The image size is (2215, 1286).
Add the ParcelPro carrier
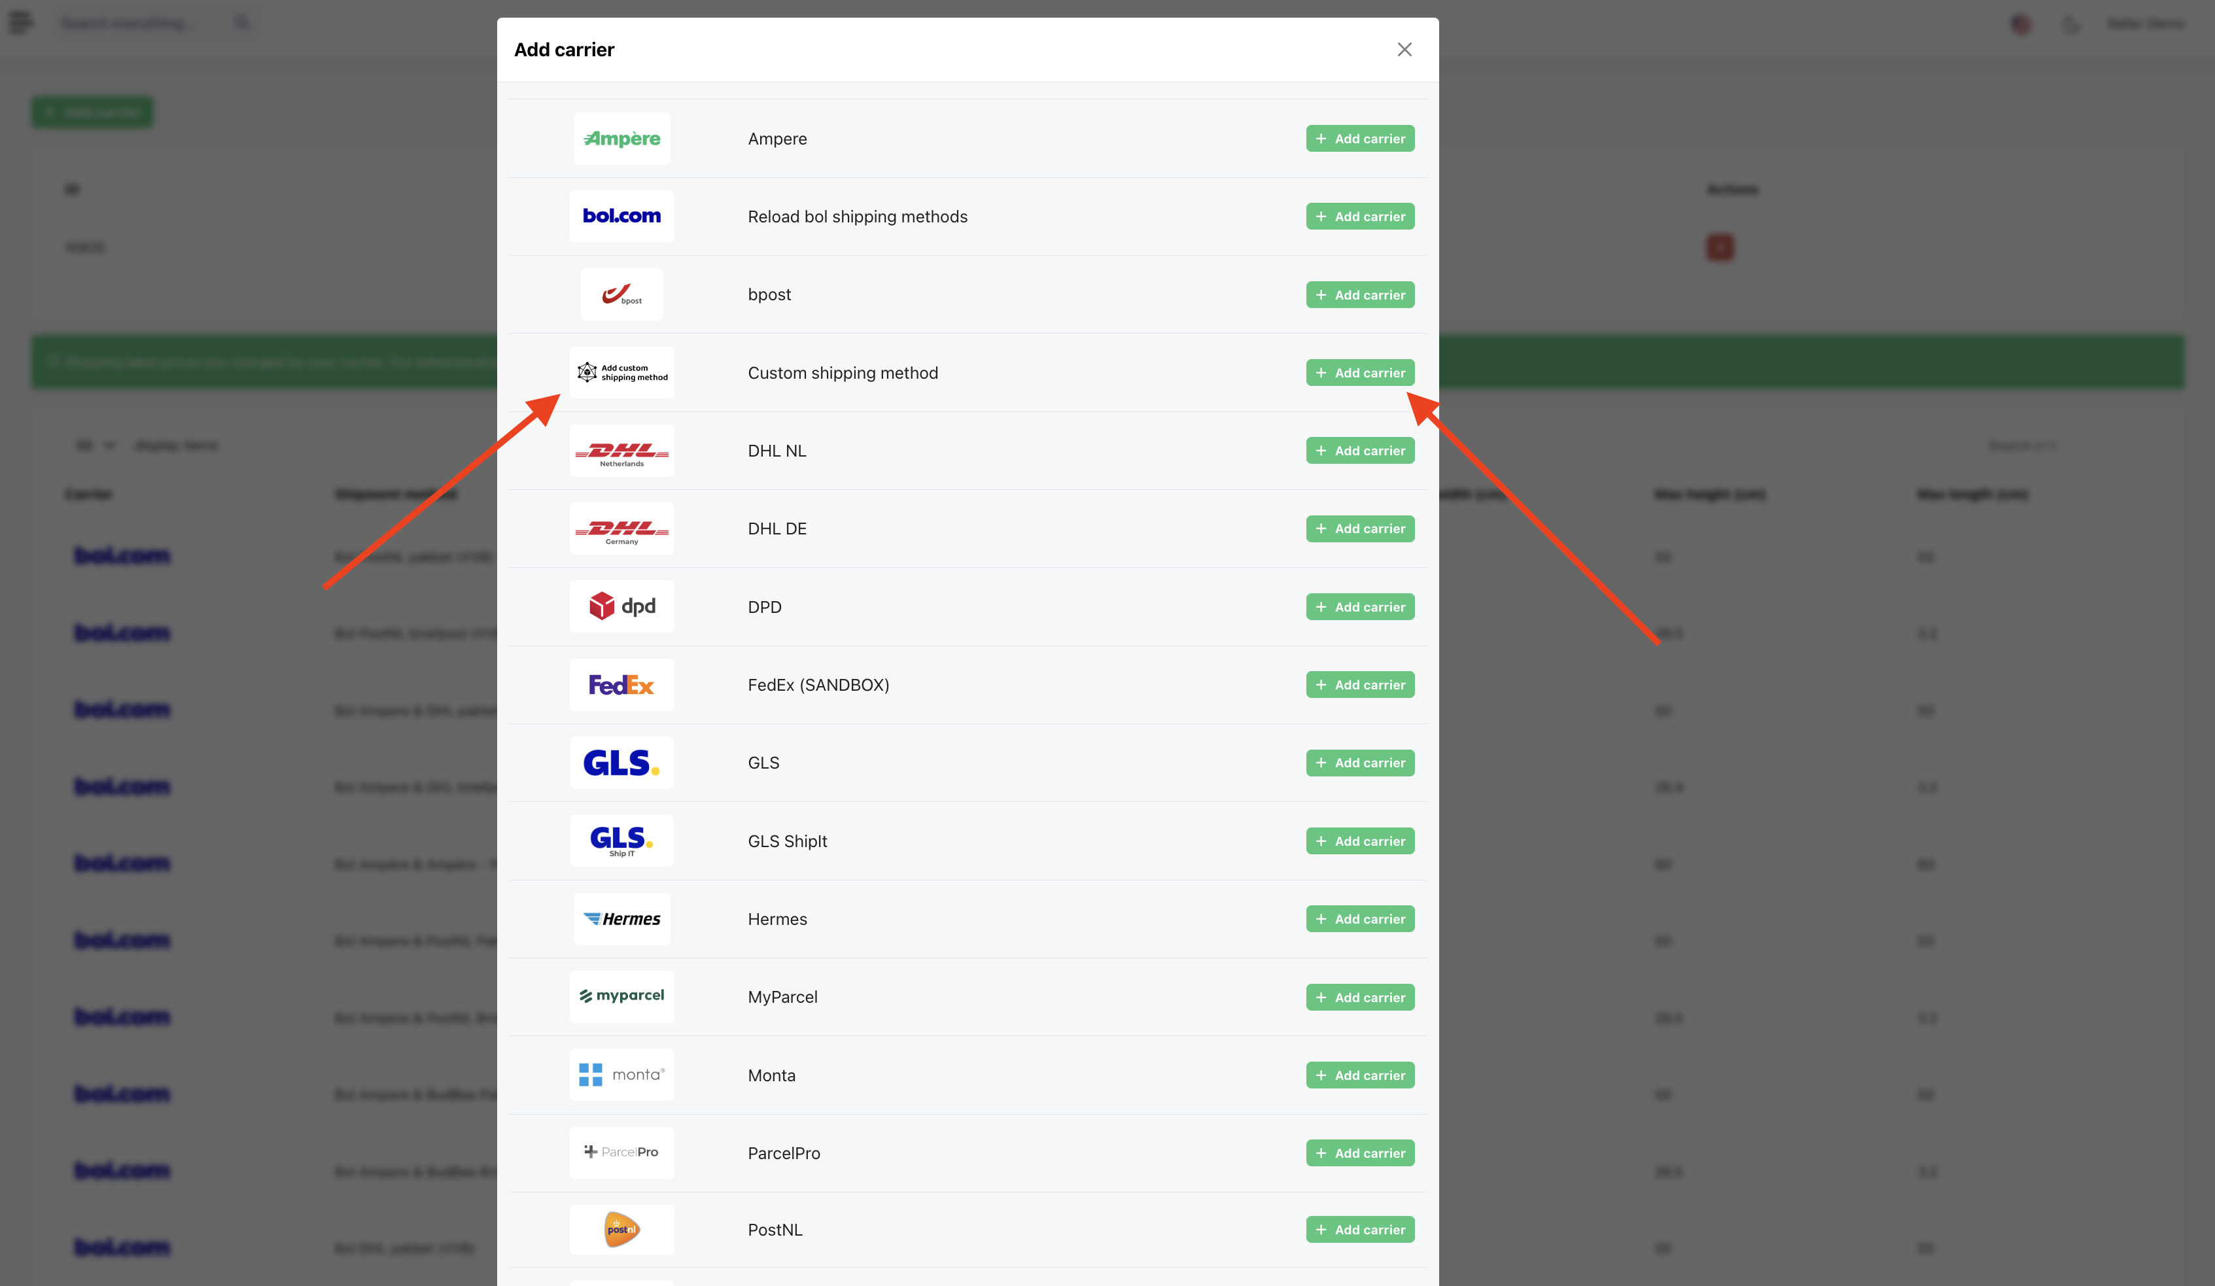click(x=1360, y=1153)
